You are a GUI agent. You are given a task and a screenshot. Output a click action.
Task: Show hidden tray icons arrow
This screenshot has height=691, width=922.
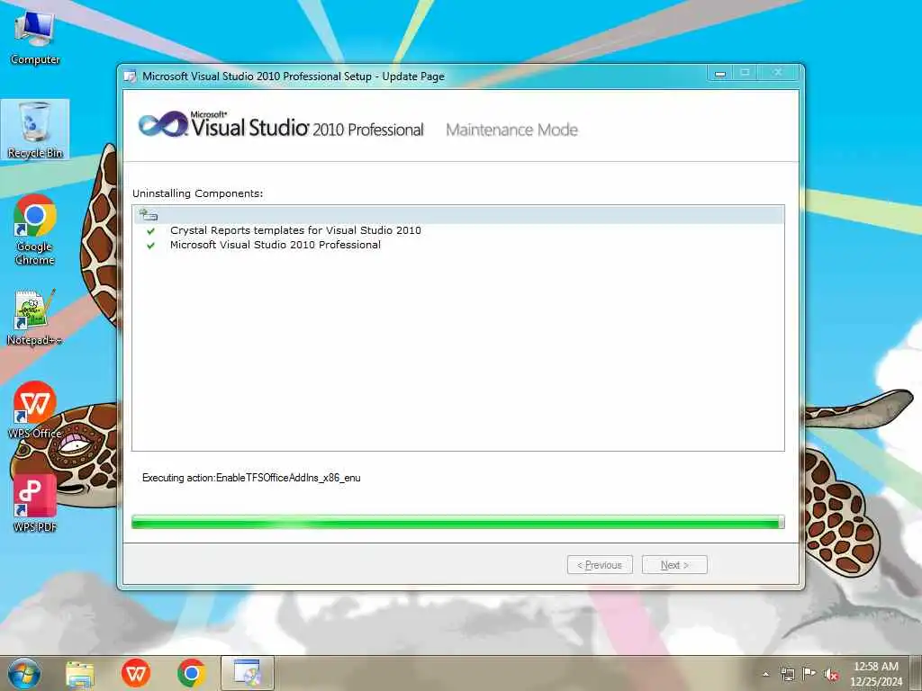765,674
